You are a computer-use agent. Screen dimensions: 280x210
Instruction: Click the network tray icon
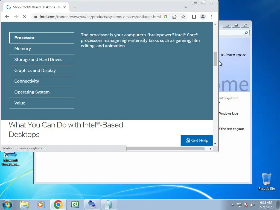[x=239, y=205]
